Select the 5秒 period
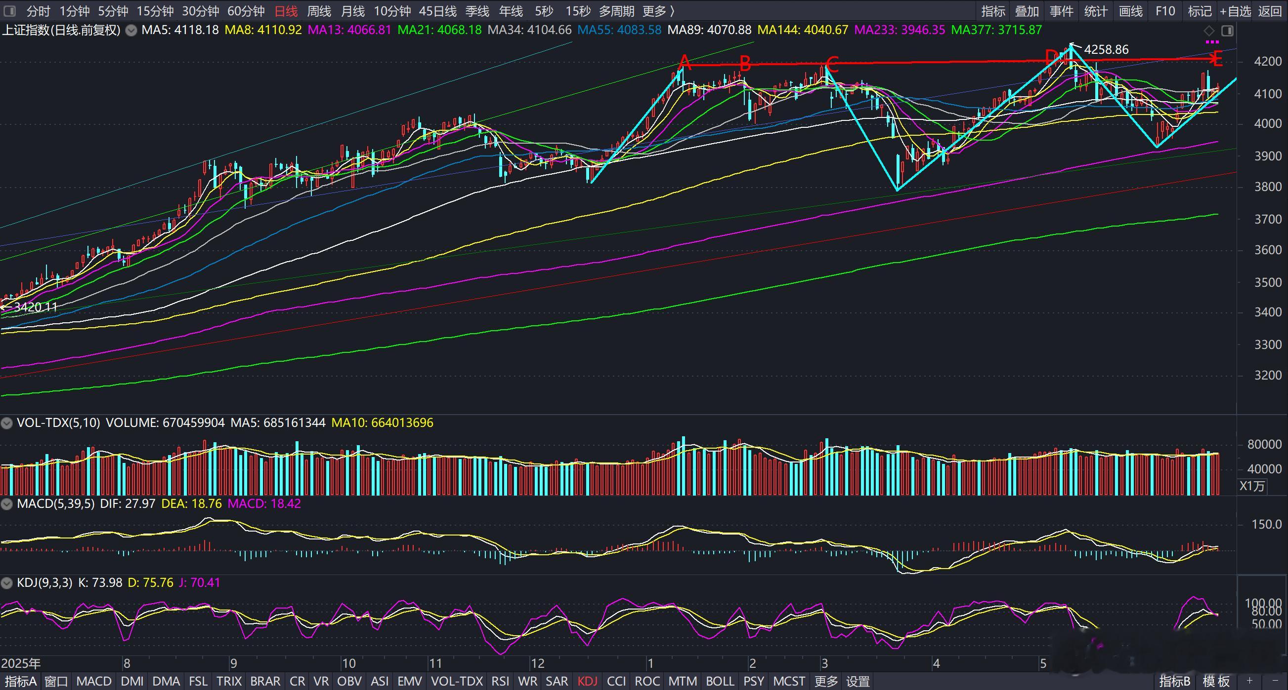The image size is (1288, 690). click(544, 11)
